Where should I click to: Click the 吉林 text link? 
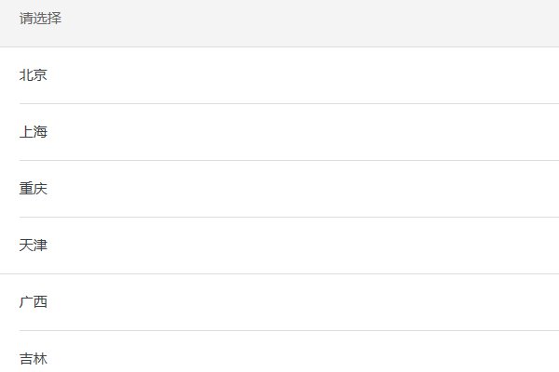click(34, 358)
